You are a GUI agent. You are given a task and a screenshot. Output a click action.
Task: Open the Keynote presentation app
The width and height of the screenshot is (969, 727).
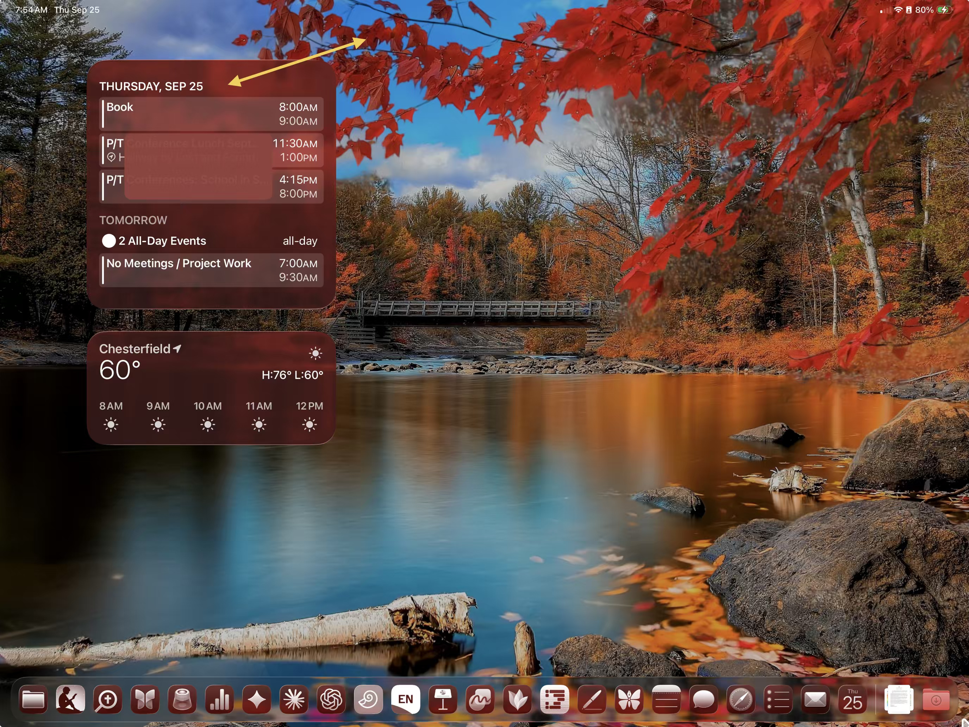tap(443, 700)
